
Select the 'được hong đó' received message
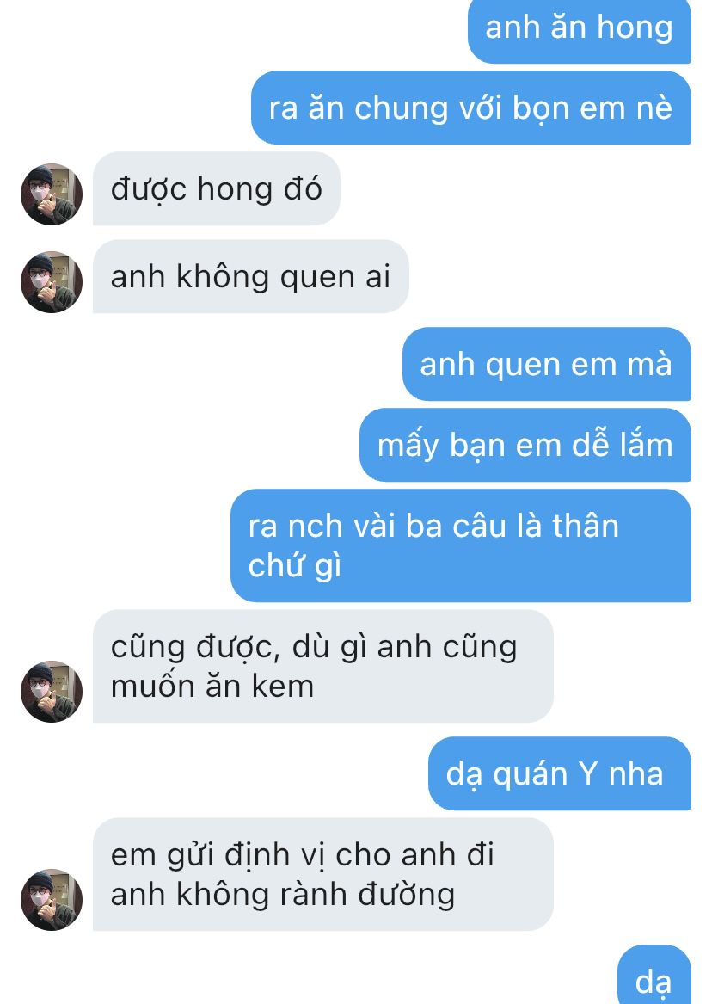216,189
